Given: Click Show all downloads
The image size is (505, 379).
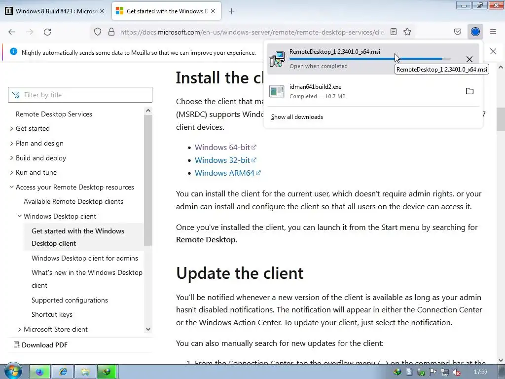Looking at the screenshot, I should pos(297,117).
